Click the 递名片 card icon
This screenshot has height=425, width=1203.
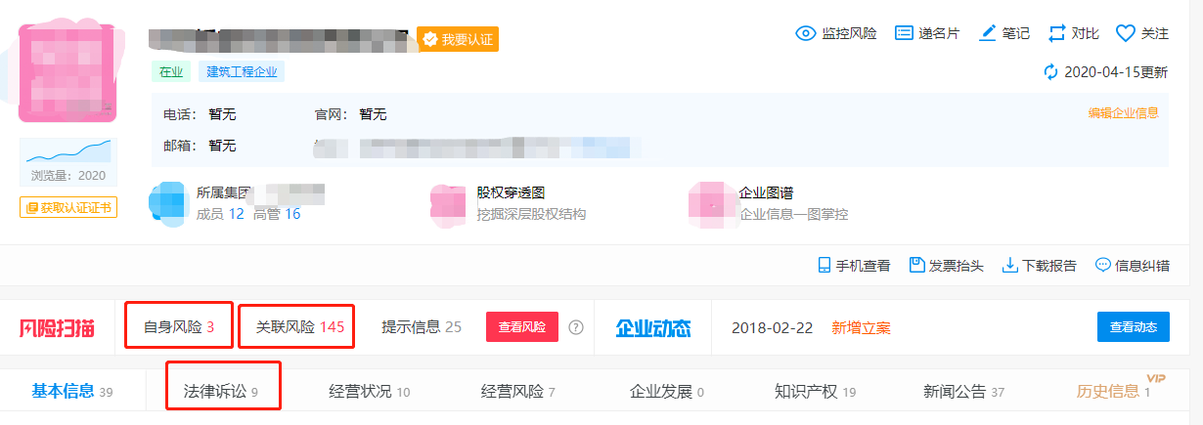904,33
